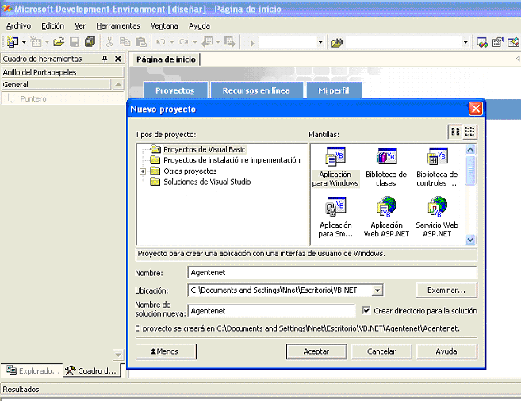Open the Ubicación path dropdown
521x403 pixels.
point(377,290)
